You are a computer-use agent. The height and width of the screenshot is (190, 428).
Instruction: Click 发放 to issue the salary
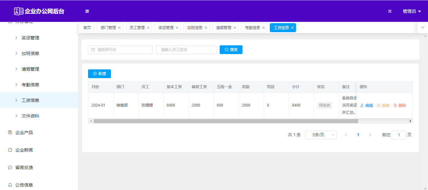pyautogui.click(x=383, y=106)
